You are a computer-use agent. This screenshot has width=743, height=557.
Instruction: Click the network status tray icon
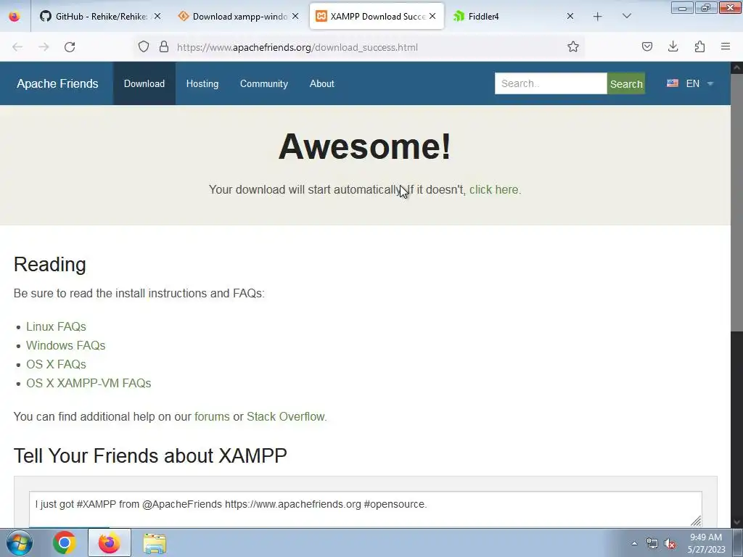tap(652, 543)
